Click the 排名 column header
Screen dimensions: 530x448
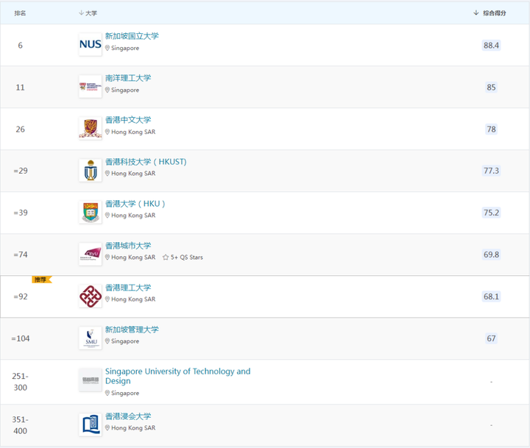pyautogui.click(x=20, y=13)
